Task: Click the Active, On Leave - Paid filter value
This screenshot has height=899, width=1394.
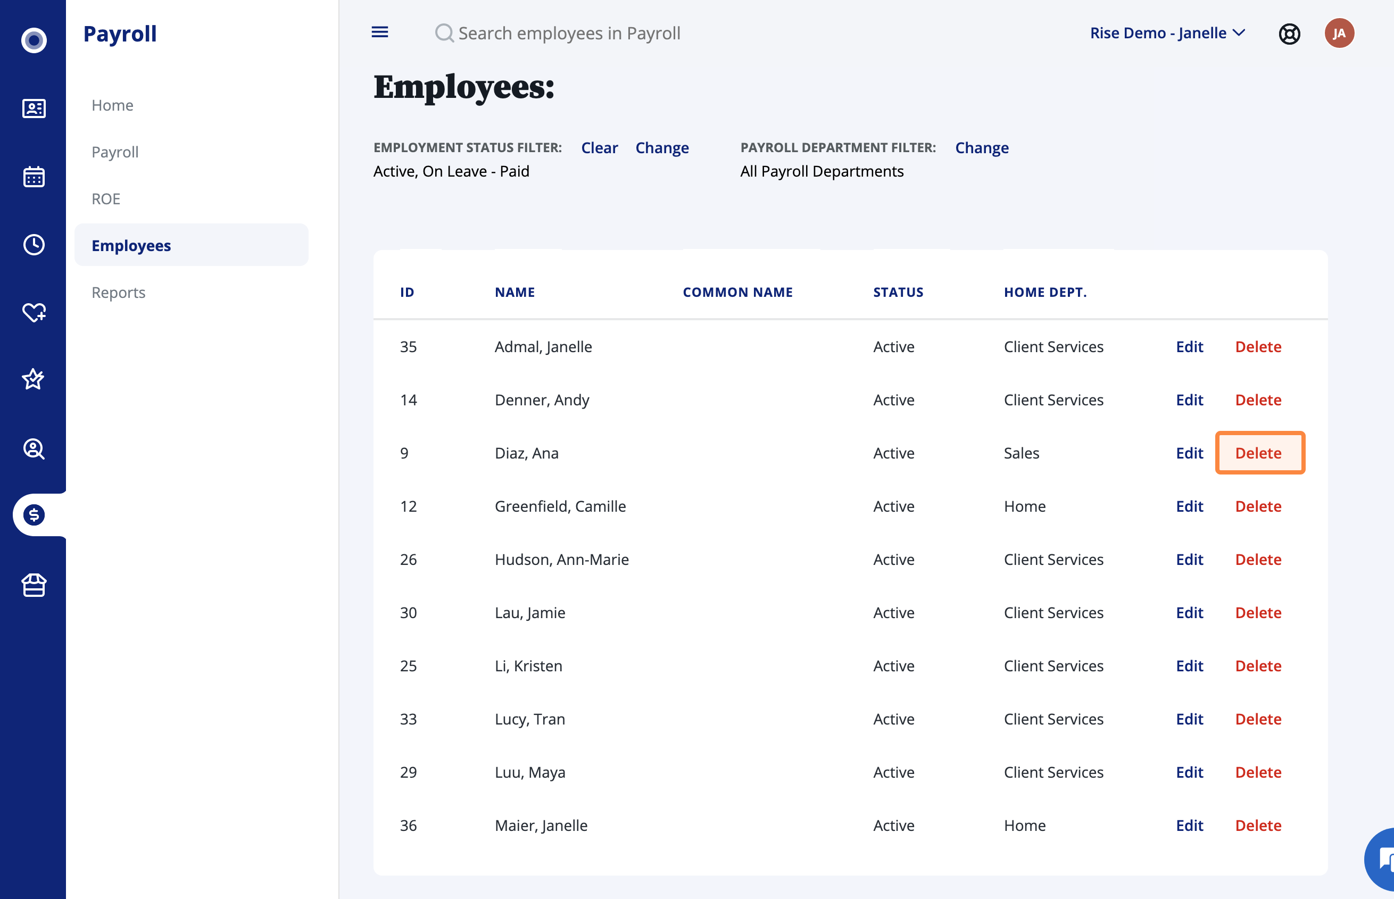Action: tap(451, 171)
